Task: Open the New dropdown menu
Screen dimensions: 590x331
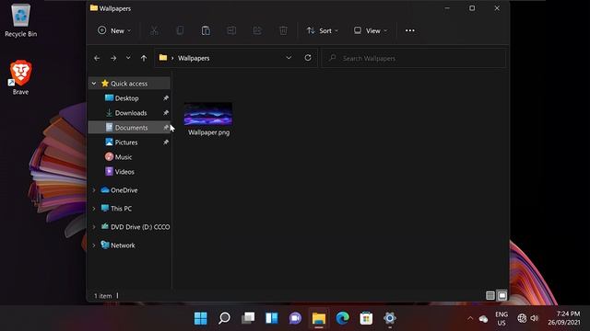Action: pos(114,30)
